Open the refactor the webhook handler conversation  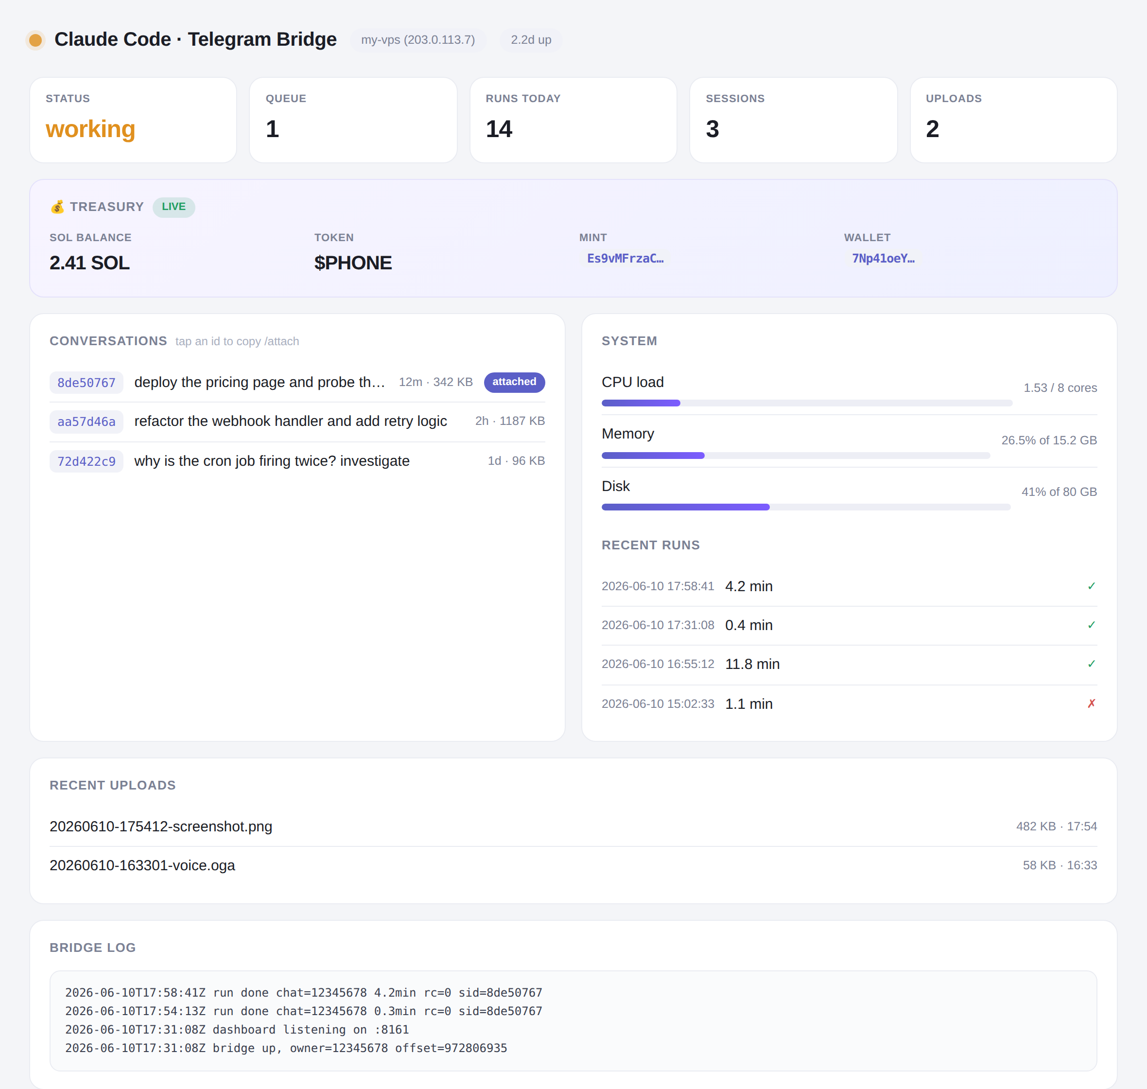pos(291,421)
